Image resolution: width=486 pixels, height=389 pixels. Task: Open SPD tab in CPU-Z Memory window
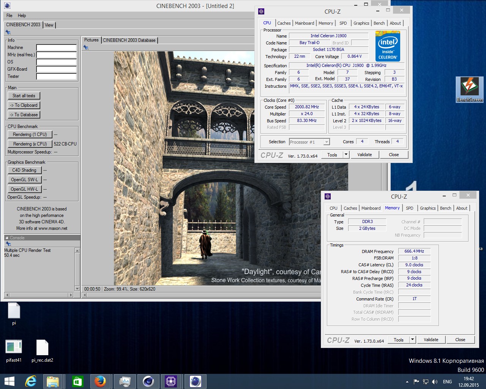(x=409, y=208)
